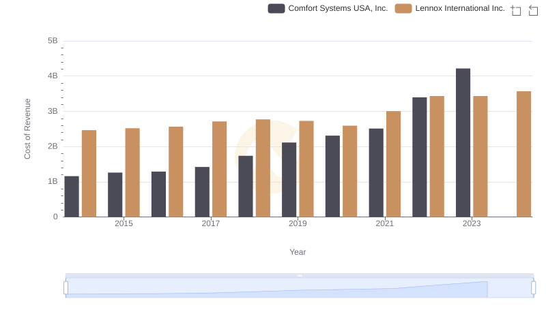
Task: Select the 2024 Lennox bar
Action: (523, 154)
